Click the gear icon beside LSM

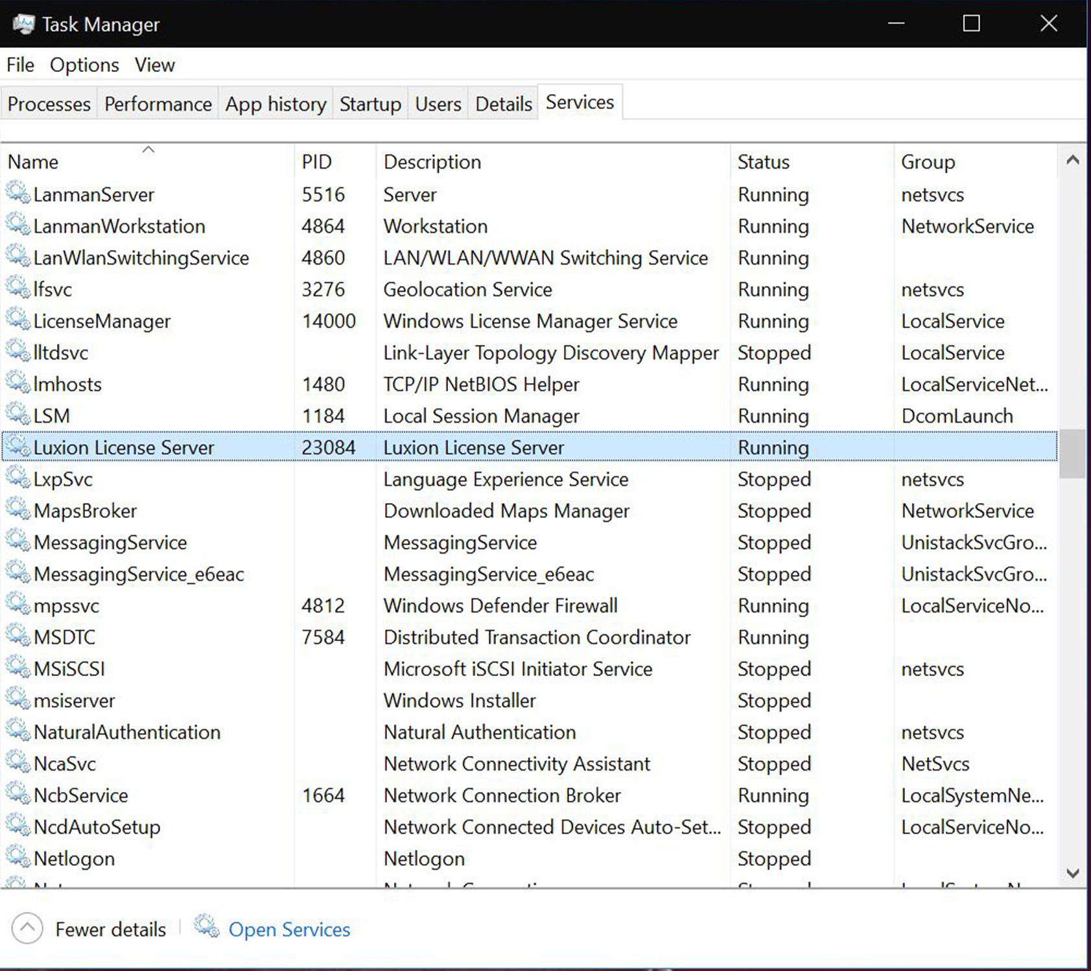[x=18, y=414]
